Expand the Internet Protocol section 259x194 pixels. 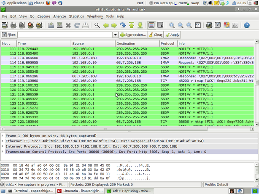pos(2,146)
